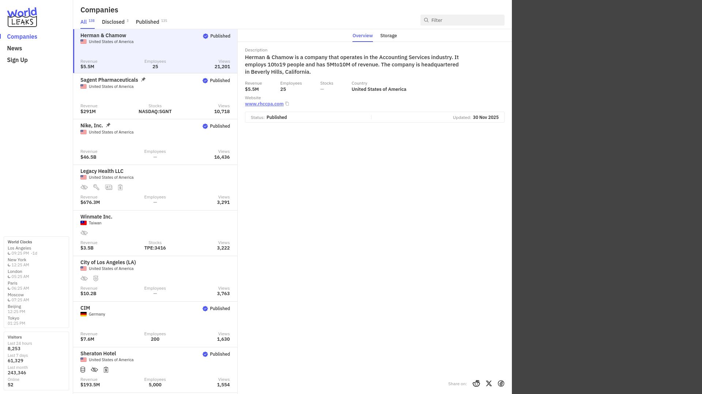
Task: Click the search magnifier icon in Filter
Action: point(426,20)
